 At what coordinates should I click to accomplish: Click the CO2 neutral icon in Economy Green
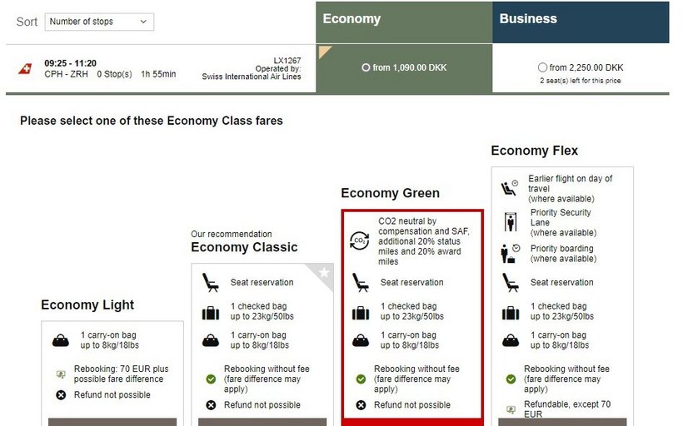pyautogui.click(x=359, y=241)
